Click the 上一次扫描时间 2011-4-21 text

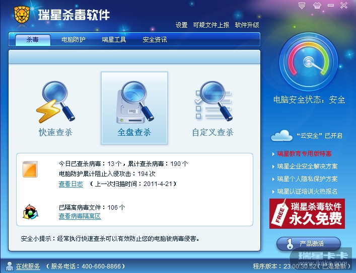point(133,184)
